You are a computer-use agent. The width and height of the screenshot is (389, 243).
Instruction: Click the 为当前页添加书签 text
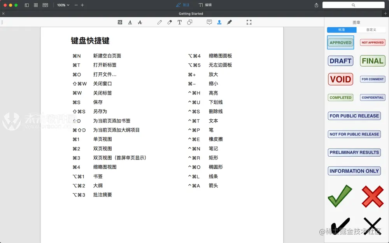112,121
